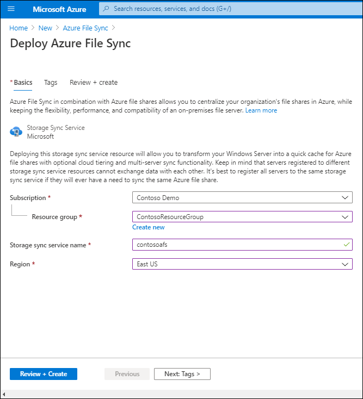Viewport: 363px width, 399px height.
Task: Open the Review + create tab
Action: click(94, 83)
